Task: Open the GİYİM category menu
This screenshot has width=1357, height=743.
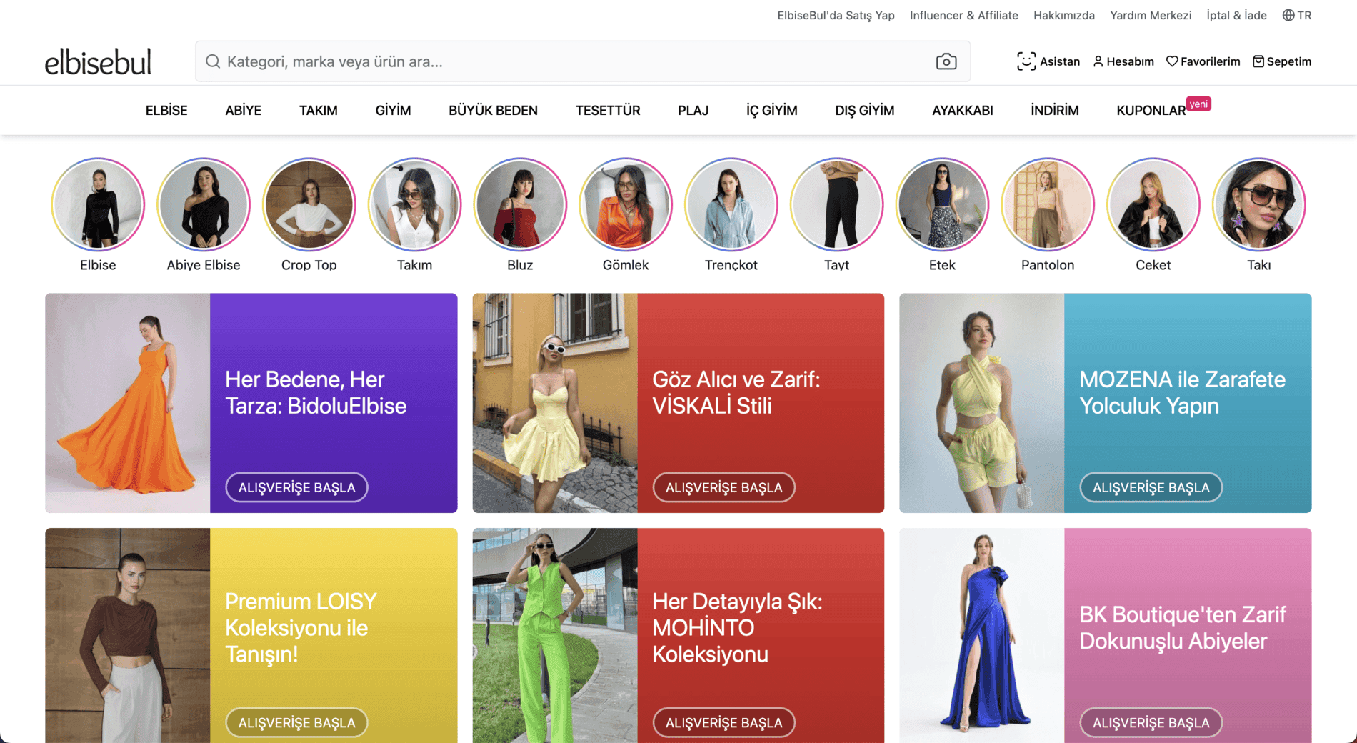Action: [x=393, y=111]
